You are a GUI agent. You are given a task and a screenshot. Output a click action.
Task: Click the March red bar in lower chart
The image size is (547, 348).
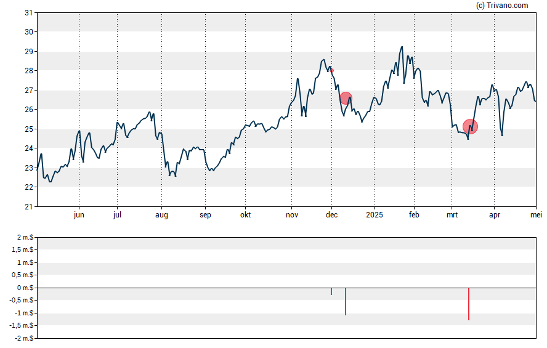click(x=469, y=304)
